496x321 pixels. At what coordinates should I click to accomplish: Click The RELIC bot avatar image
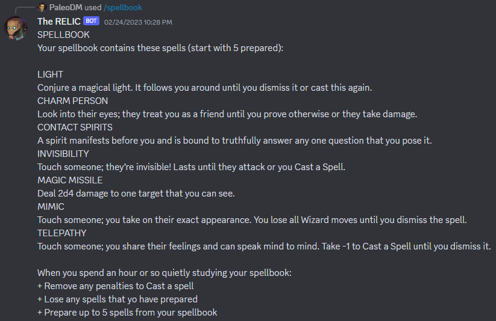tap(16, 28)
